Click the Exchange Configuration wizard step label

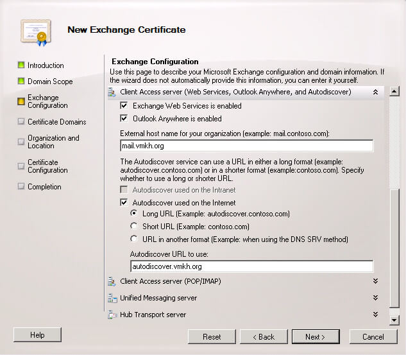click(47, 101)
